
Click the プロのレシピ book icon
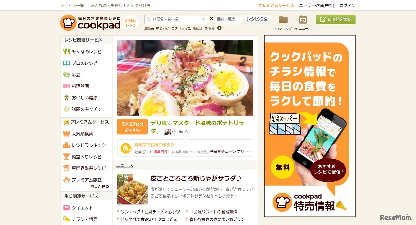click(66, 63)
